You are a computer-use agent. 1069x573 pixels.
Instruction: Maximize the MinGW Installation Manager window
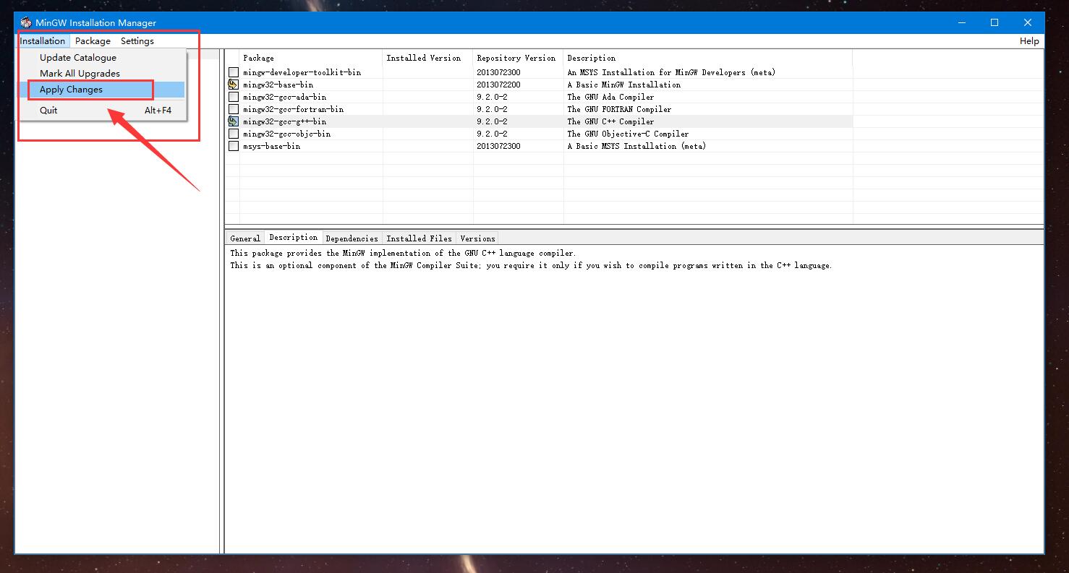[995, 22]
